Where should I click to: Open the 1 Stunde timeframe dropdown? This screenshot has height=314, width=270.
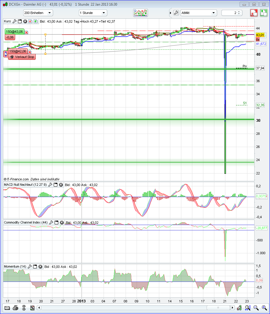pyautogui.click(x=93, y=13)
